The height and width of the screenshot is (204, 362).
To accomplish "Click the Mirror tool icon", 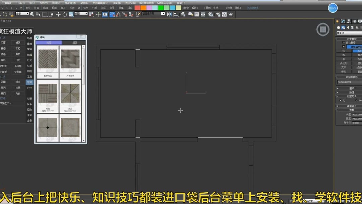I will 170,14.
